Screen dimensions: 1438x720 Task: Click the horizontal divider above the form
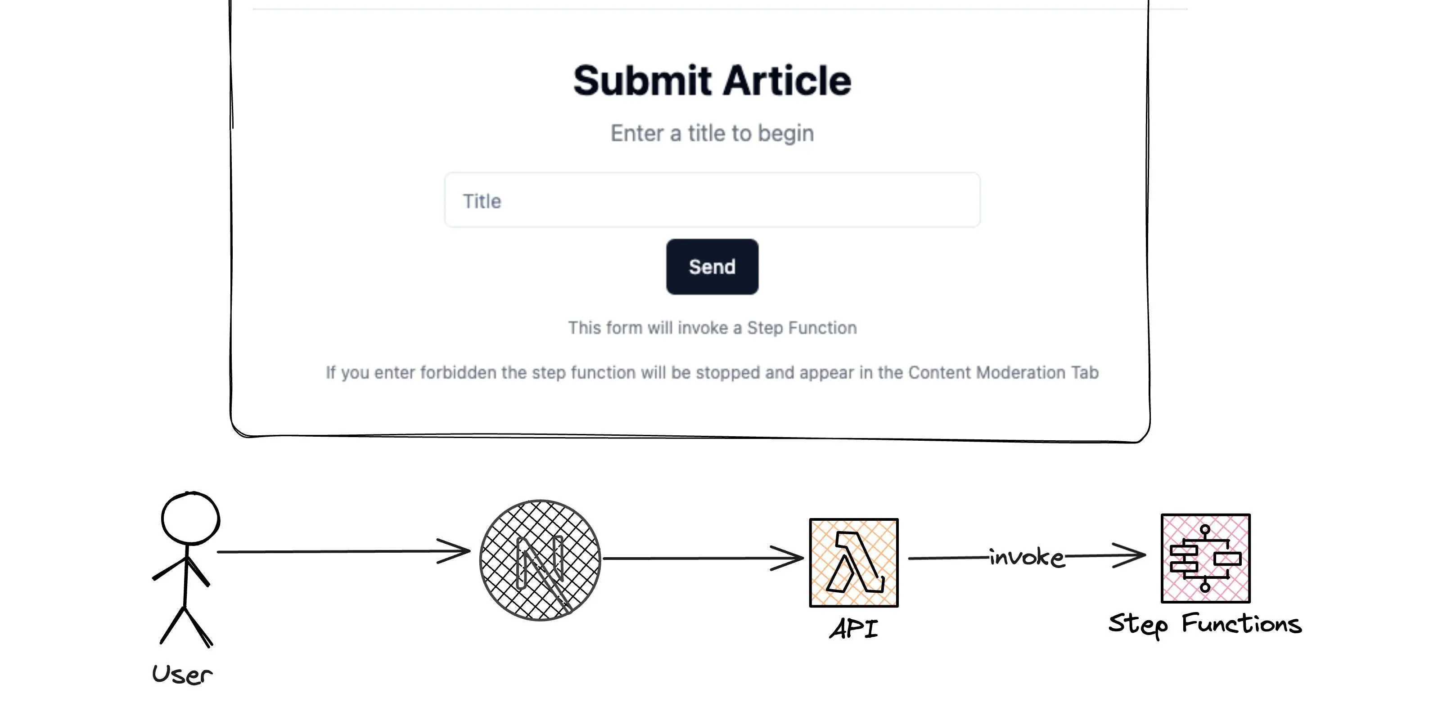719,9
